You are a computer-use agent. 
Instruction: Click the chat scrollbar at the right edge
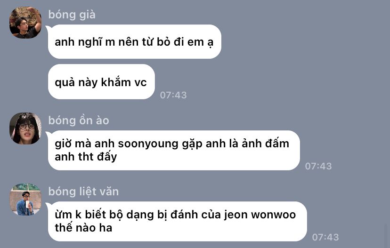386,235
